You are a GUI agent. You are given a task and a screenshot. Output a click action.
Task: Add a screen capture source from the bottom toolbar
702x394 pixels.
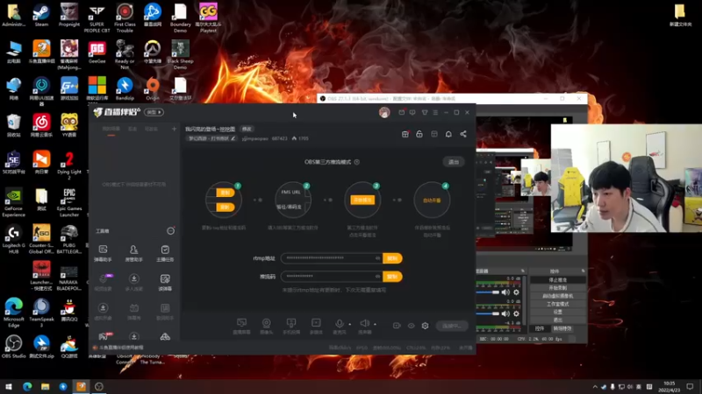pos(242,326)
